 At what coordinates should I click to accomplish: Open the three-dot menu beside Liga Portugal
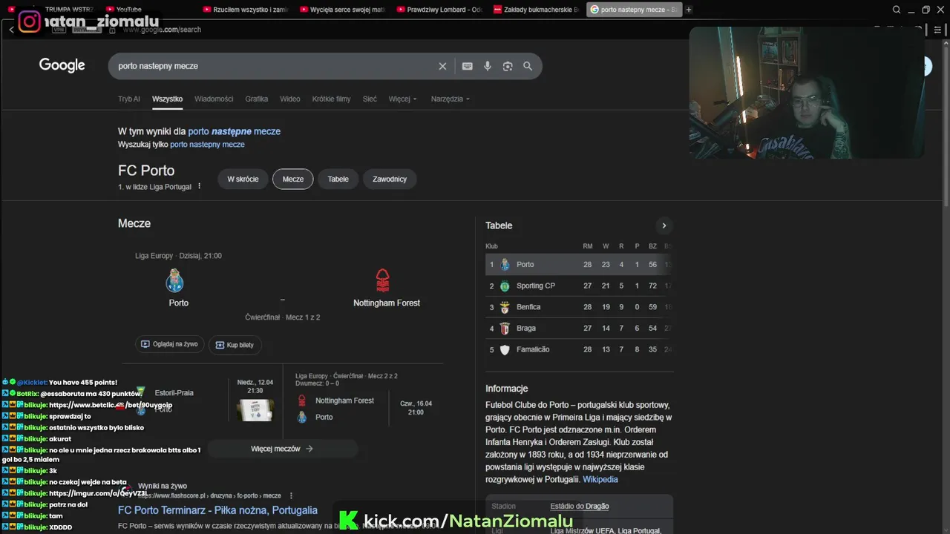[x=199, y=186]
